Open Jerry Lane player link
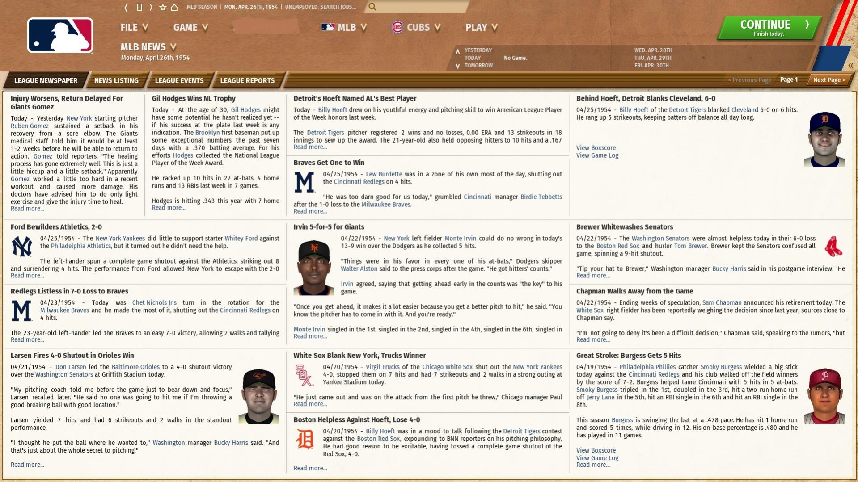The height and width of the screenshot is (482, 858). click(600, 398)
